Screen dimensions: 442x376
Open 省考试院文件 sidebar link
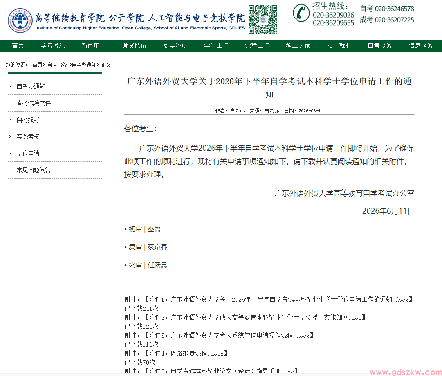[34, 103]
